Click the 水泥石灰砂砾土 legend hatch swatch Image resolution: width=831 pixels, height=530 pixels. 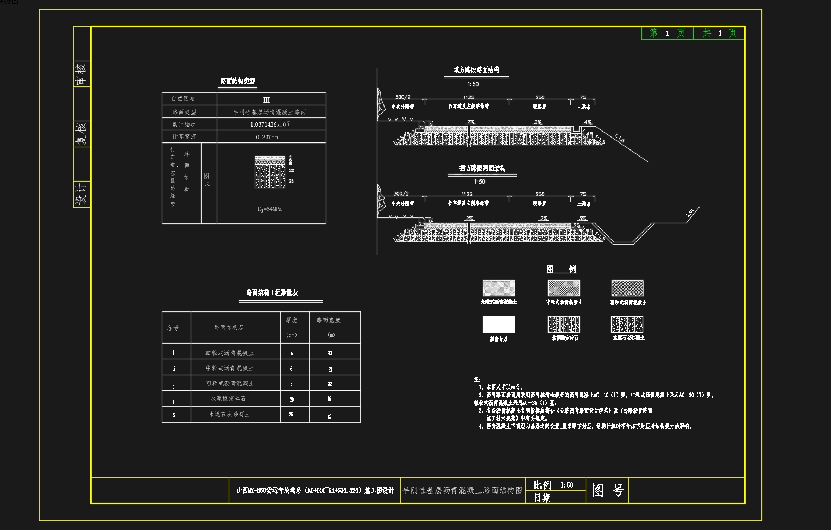pos(627,325)
